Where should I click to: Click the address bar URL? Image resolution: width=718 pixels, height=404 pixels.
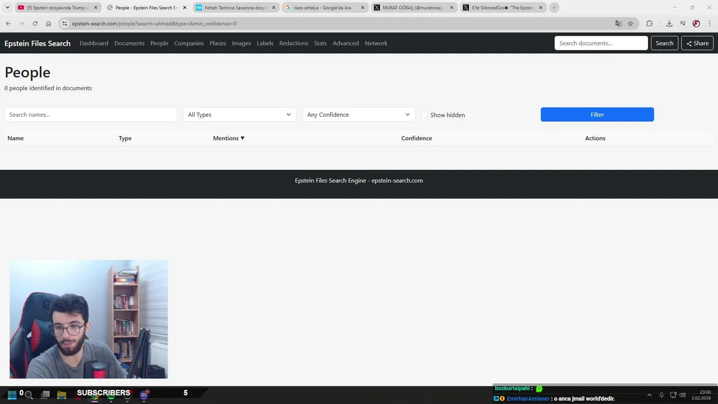click(154, 24)
